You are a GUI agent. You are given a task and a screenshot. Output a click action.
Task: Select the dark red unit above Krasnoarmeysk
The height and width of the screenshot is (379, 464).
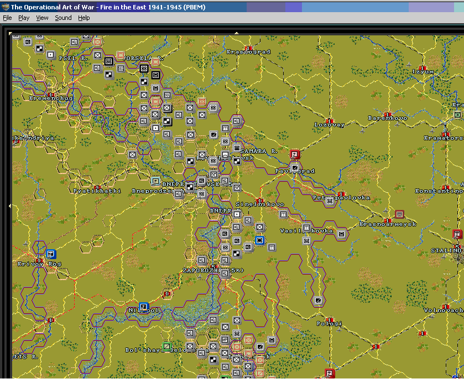(x=399, y=214)
